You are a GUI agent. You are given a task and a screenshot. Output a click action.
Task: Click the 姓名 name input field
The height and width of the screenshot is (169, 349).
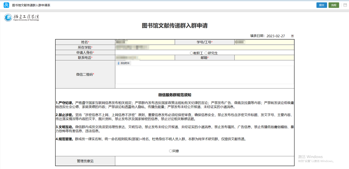click(145, 42)
